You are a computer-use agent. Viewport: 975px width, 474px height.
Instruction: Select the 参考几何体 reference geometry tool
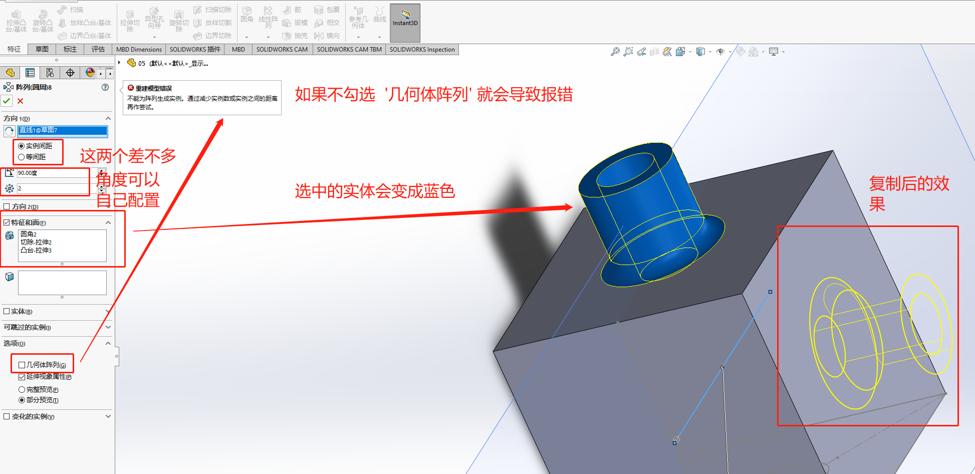tap(358, 18)
